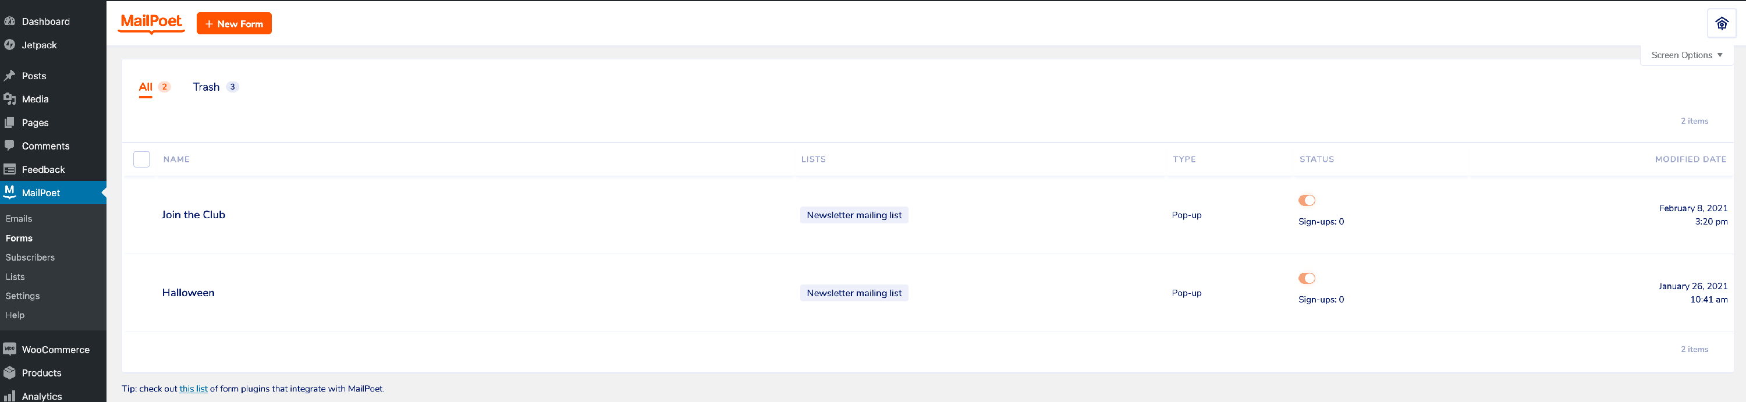Viewport: 1746px width, 402px height.
Task: Click the Newsletter mailing list tag for Halloween
Action: click(x=853, y=293)
